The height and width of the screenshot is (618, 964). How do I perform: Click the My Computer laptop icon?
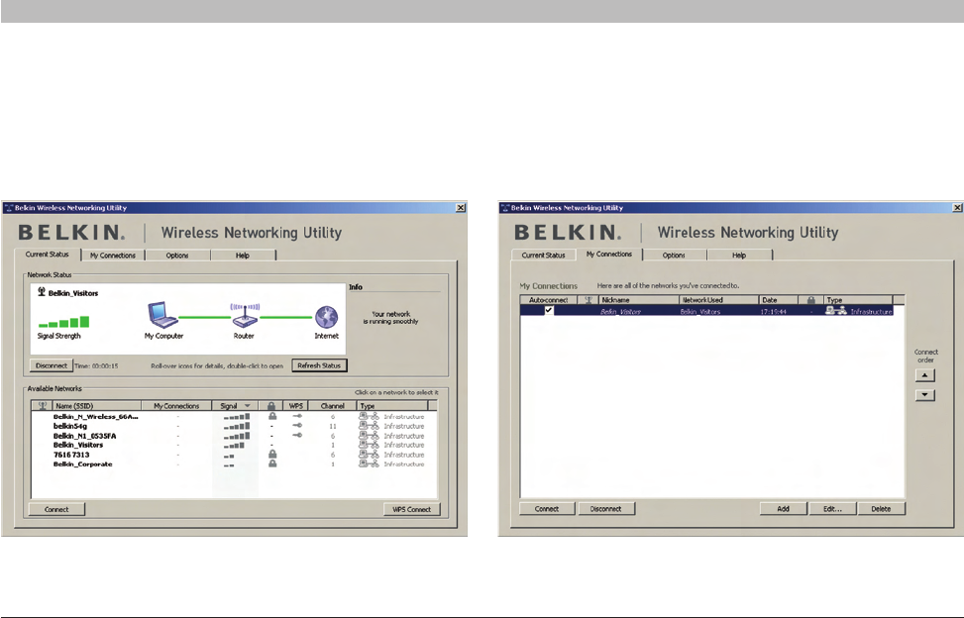click(162, 315)
